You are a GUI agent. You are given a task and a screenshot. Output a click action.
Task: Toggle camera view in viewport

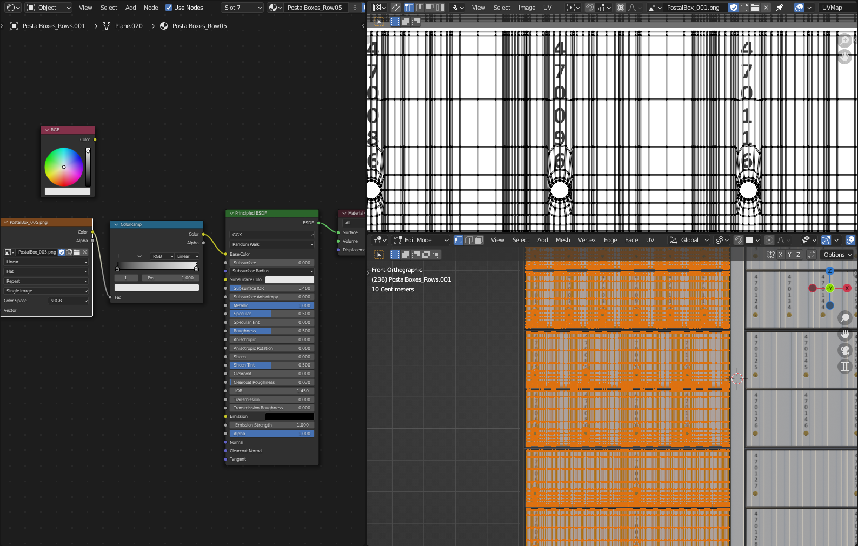click(845, 350)
